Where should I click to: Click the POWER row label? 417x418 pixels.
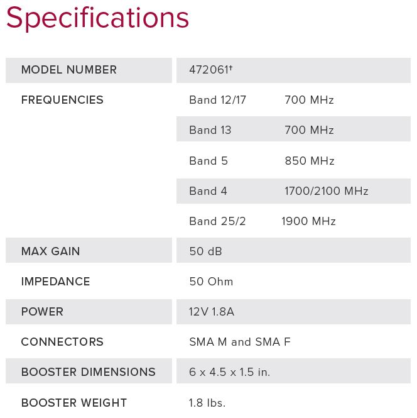42,312
